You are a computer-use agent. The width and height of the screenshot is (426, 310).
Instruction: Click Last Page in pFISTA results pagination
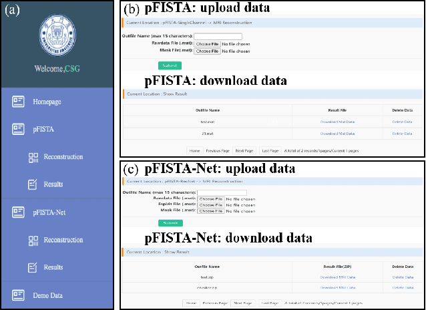point(270,150)
